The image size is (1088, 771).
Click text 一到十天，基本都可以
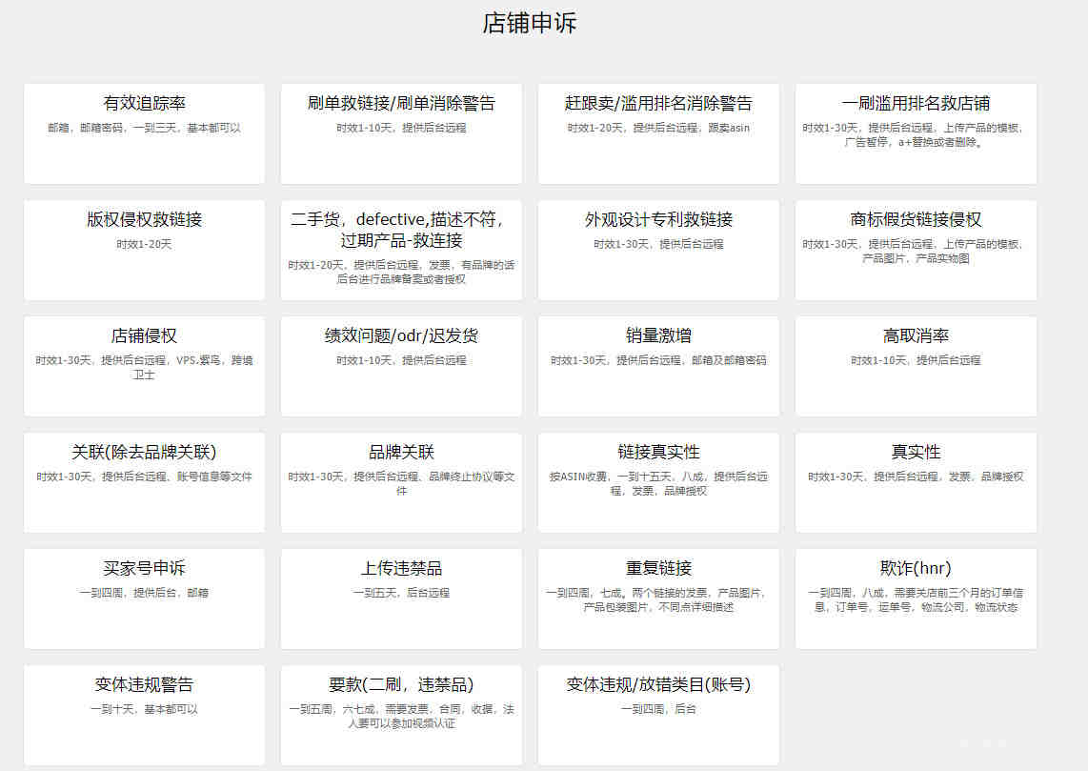(x=144, y=709)
